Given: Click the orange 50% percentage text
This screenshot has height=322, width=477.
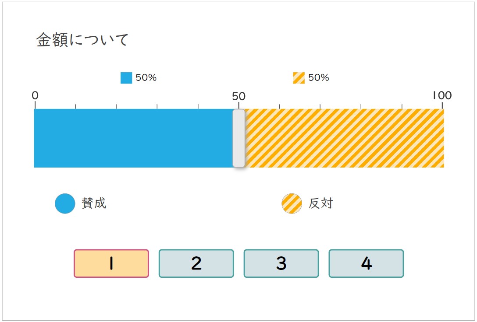Looking at the screenshot, I should pos(318,78).
